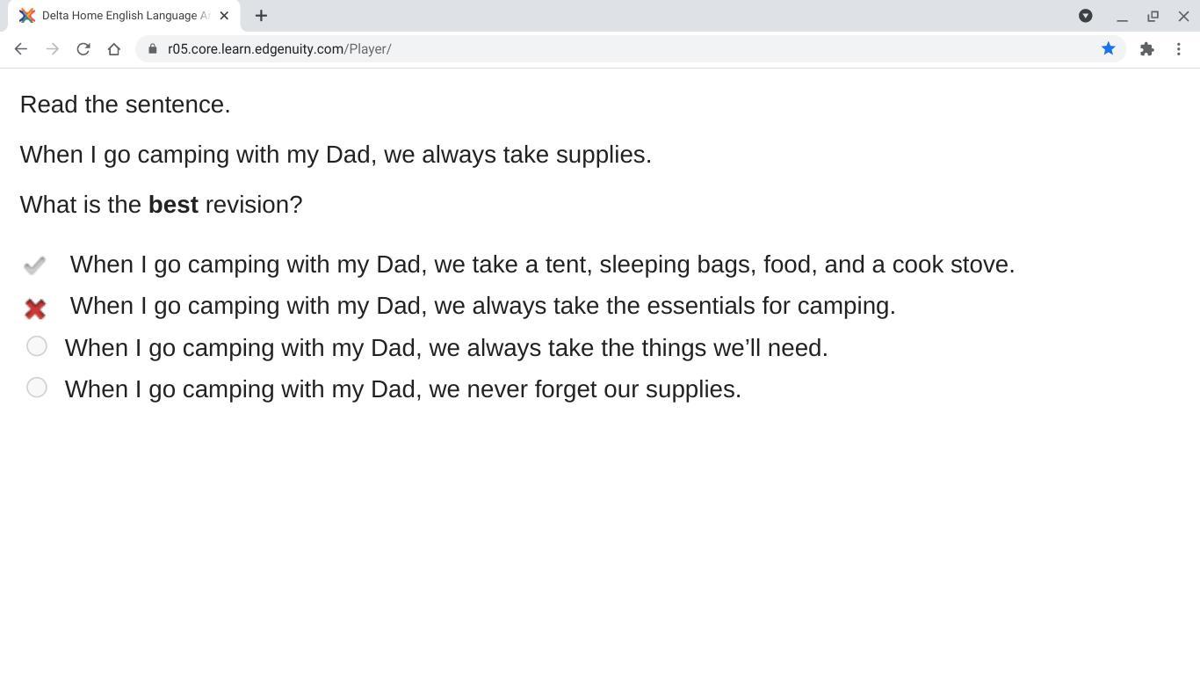Click the red X beside the essentials answer
This screenshot has height=675, width=1200.
tap(35, 308)
